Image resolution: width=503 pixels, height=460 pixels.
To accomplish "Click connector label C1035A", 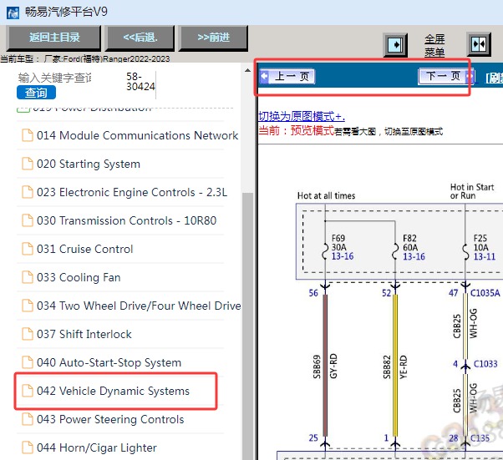I will [x=485, y=293].
